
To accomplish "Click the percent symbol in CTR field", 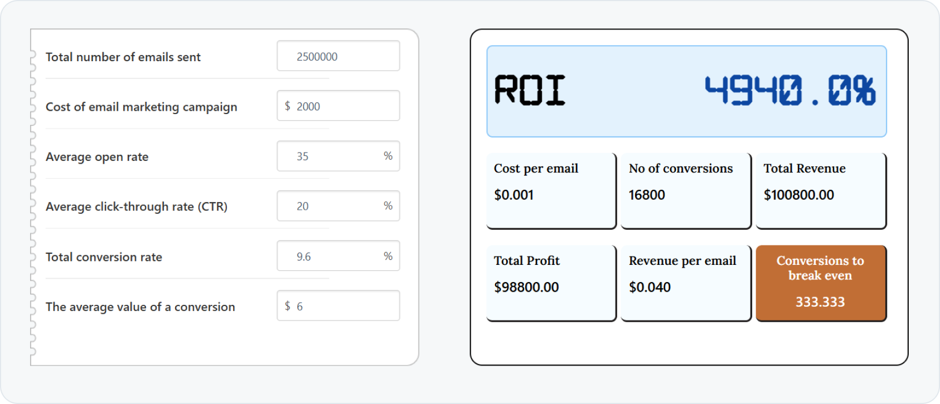I will (388, 206).
